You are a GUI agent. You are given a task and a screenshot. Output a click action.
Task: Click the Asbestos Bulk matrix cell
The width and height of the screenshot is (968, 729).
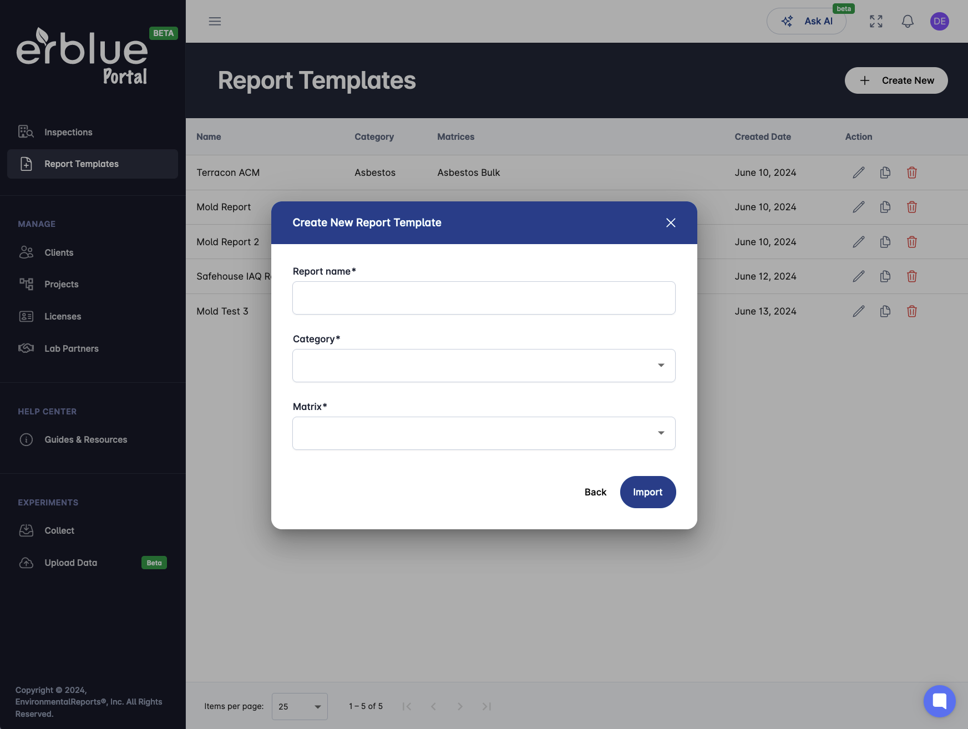(469, 173)
